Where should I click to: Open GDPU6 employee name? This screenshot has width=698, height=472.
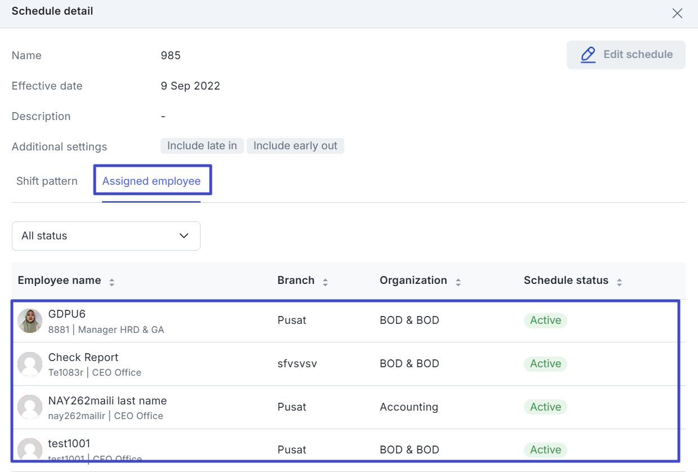tap(67, 314)
